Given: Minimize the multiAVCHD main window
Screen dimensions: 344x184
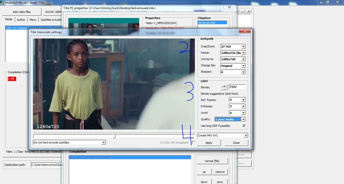Looking at the screenshot, I should pyautogui.click(x=321, y=2).
